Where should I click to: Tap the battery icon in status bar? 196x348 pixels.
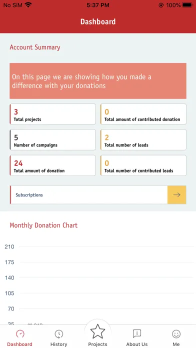point(187,5)
